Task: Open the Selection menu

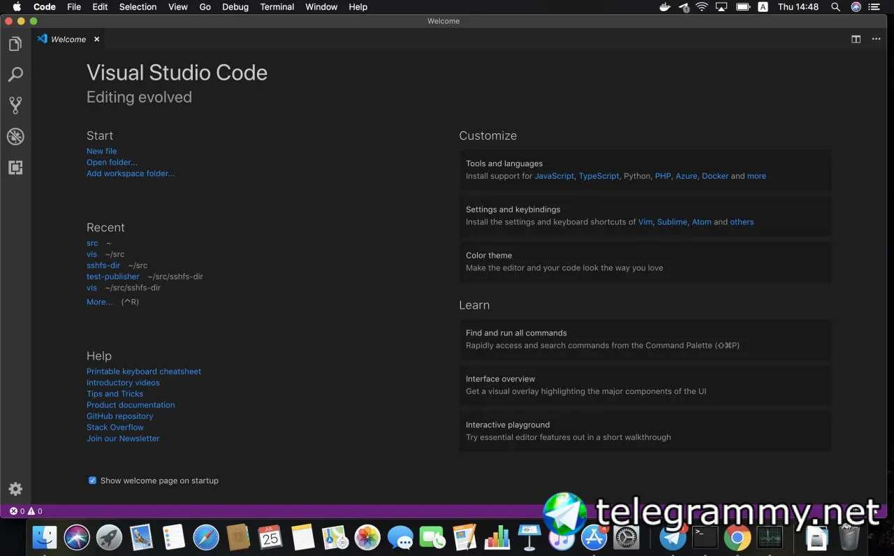Action: click(x=138, y=7)
